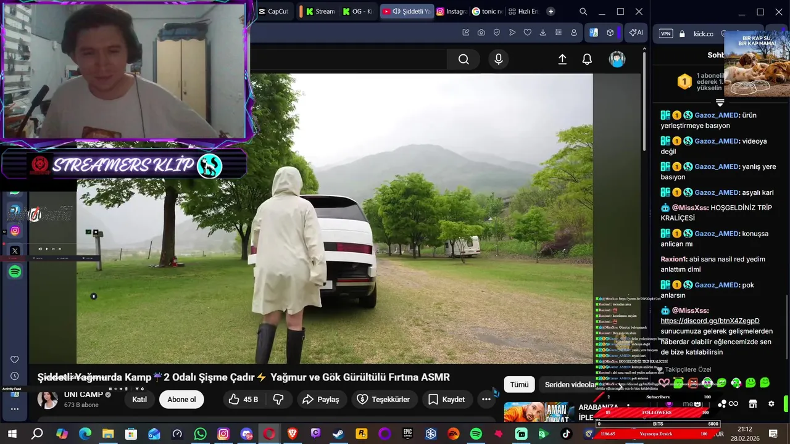Open Brave browser from the taskbar
790x444 pixels.
tap(292, 434)
